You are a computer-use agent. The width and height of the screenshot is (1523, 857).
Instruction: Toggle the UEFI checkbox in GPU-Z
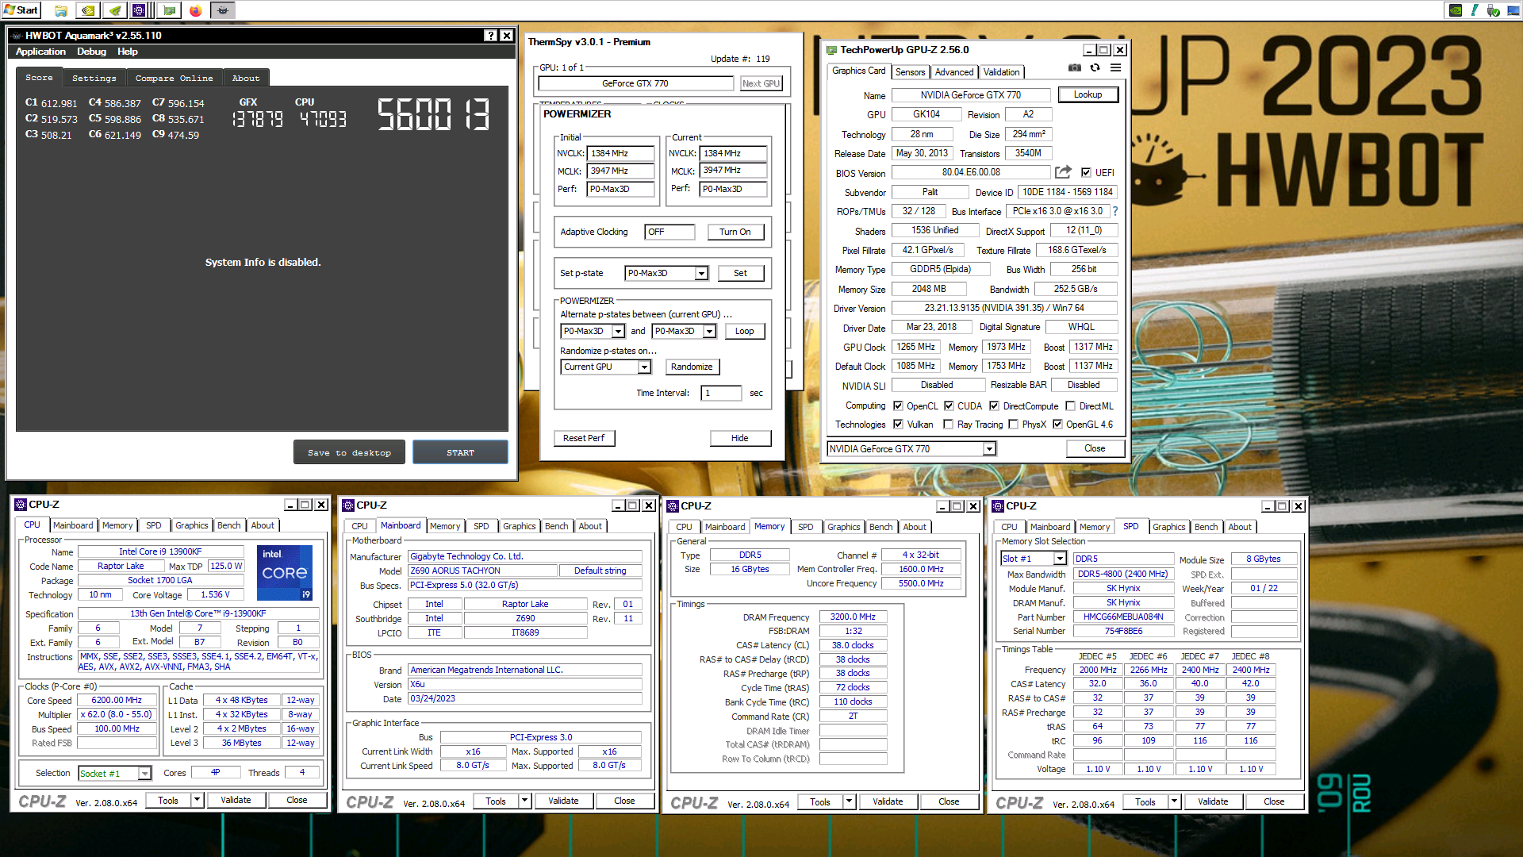coord(1086,172)
